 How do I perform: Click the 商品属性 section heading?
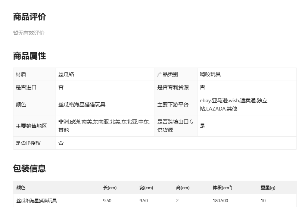[x=29, y=56]
